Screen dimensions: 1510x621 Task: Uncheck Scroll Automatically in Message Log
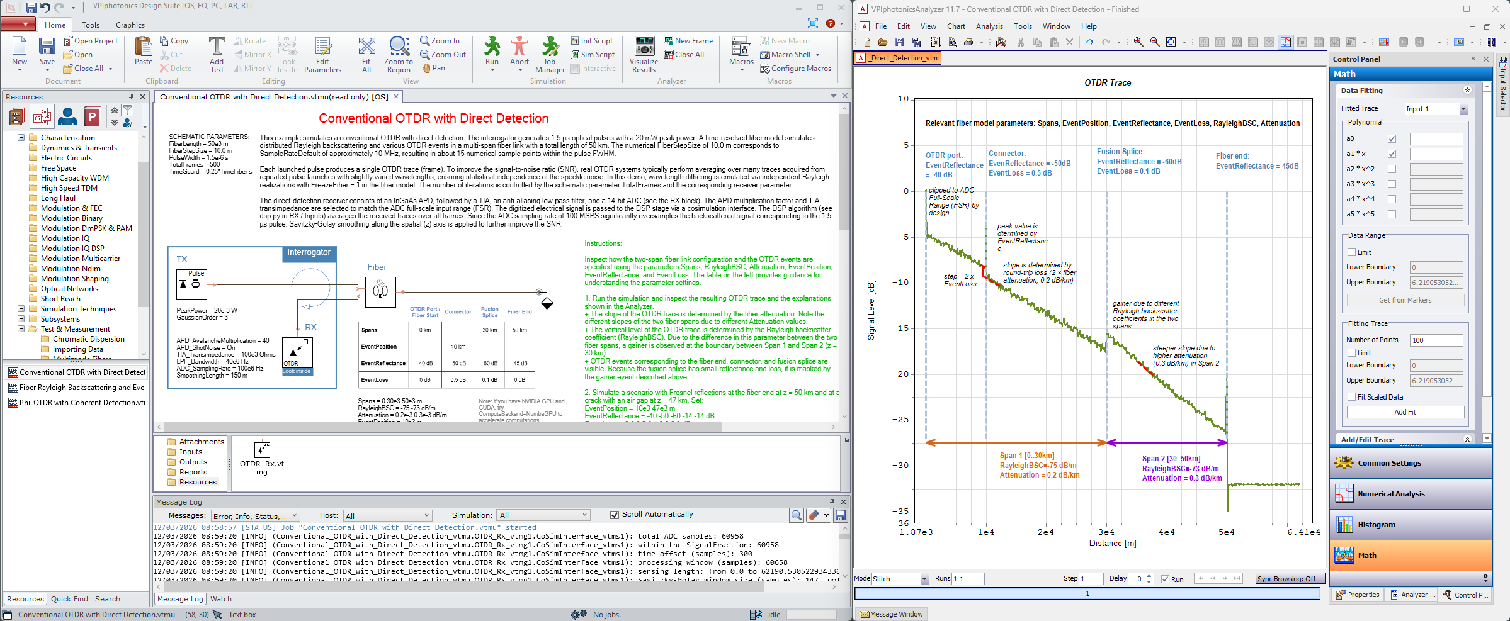(x=615, y=515)
